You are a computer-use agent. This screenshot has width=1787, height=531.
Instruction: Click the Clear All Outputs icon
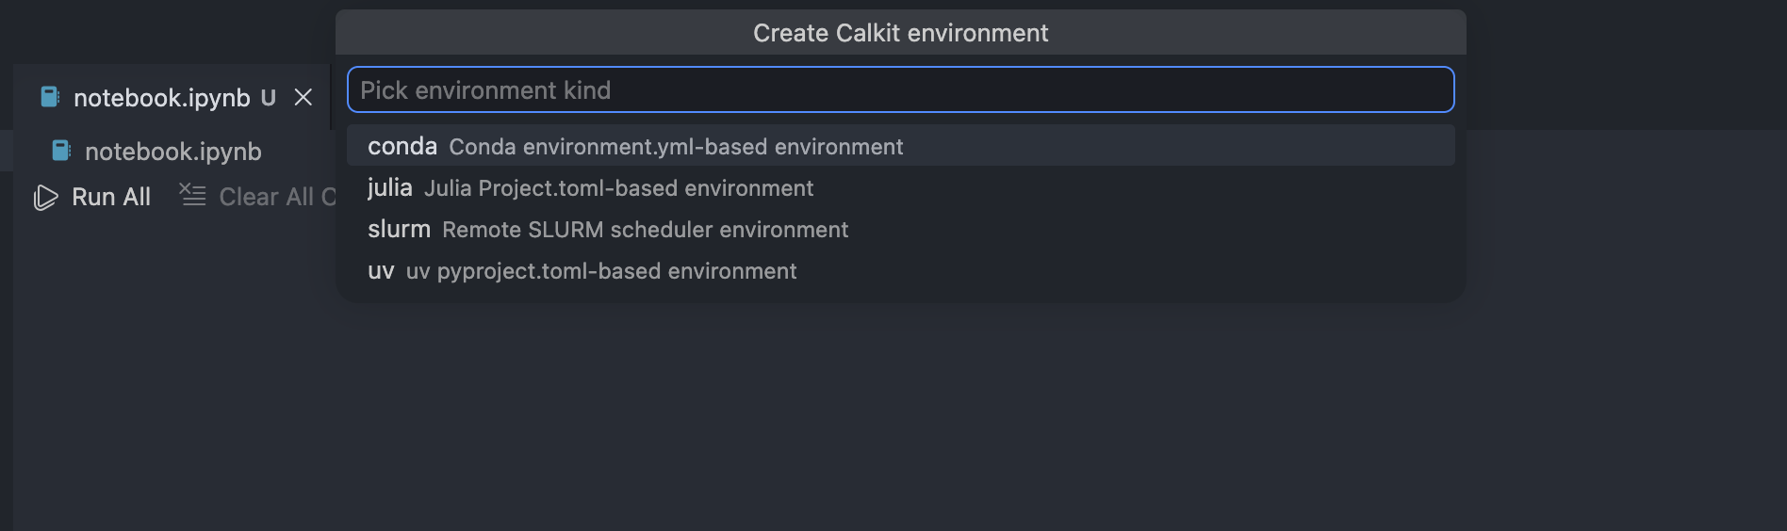tap(192, 195)
